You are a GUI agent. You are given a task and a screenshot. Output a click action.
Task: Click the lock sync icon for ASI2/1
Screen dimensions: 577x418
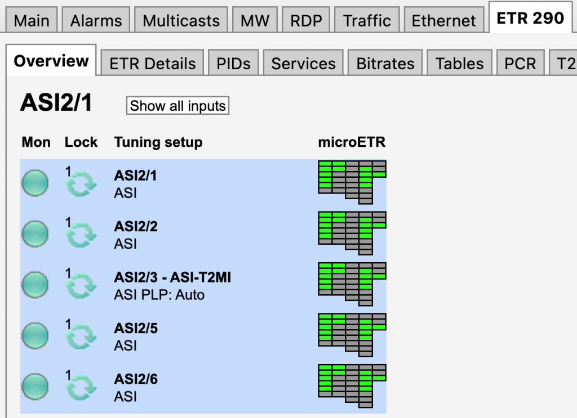[x=81, y=184]
